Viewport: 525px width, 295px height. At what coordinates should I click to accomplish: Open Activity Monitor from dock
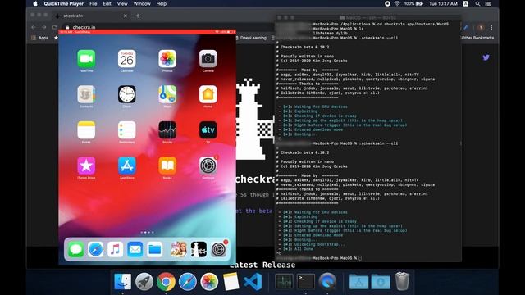pyautogui.click(x=284, y=282)
